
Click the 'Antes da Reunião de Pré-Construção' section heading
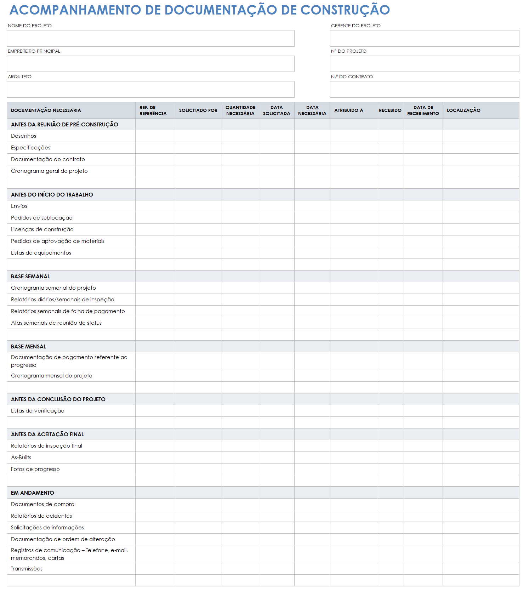[64, 124]
